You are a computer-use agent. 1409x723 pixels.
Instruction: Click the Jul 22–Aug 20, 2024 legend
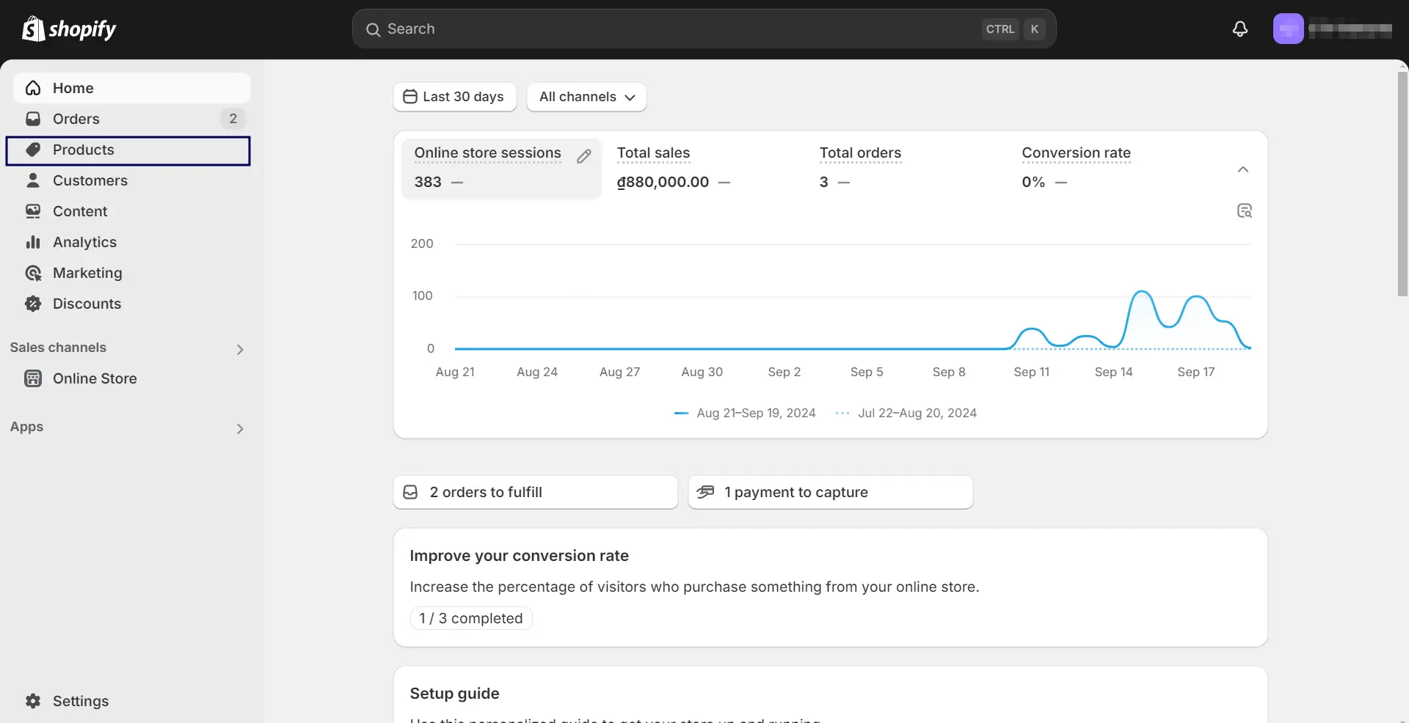pos(906,413)
